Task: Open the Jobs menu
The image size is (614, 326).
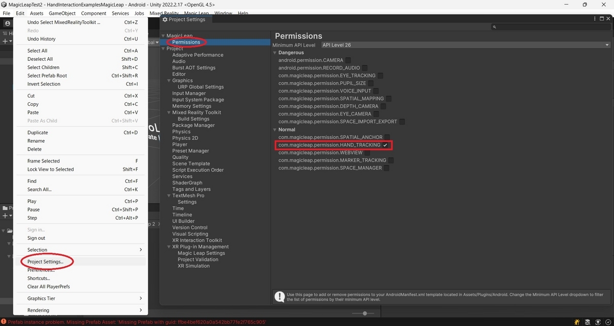Action: click(x=139, y=13)
